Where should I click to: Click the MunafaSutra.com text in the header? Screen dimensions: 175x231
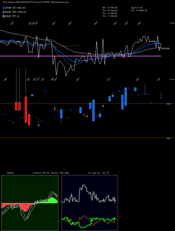pos(61,2)
